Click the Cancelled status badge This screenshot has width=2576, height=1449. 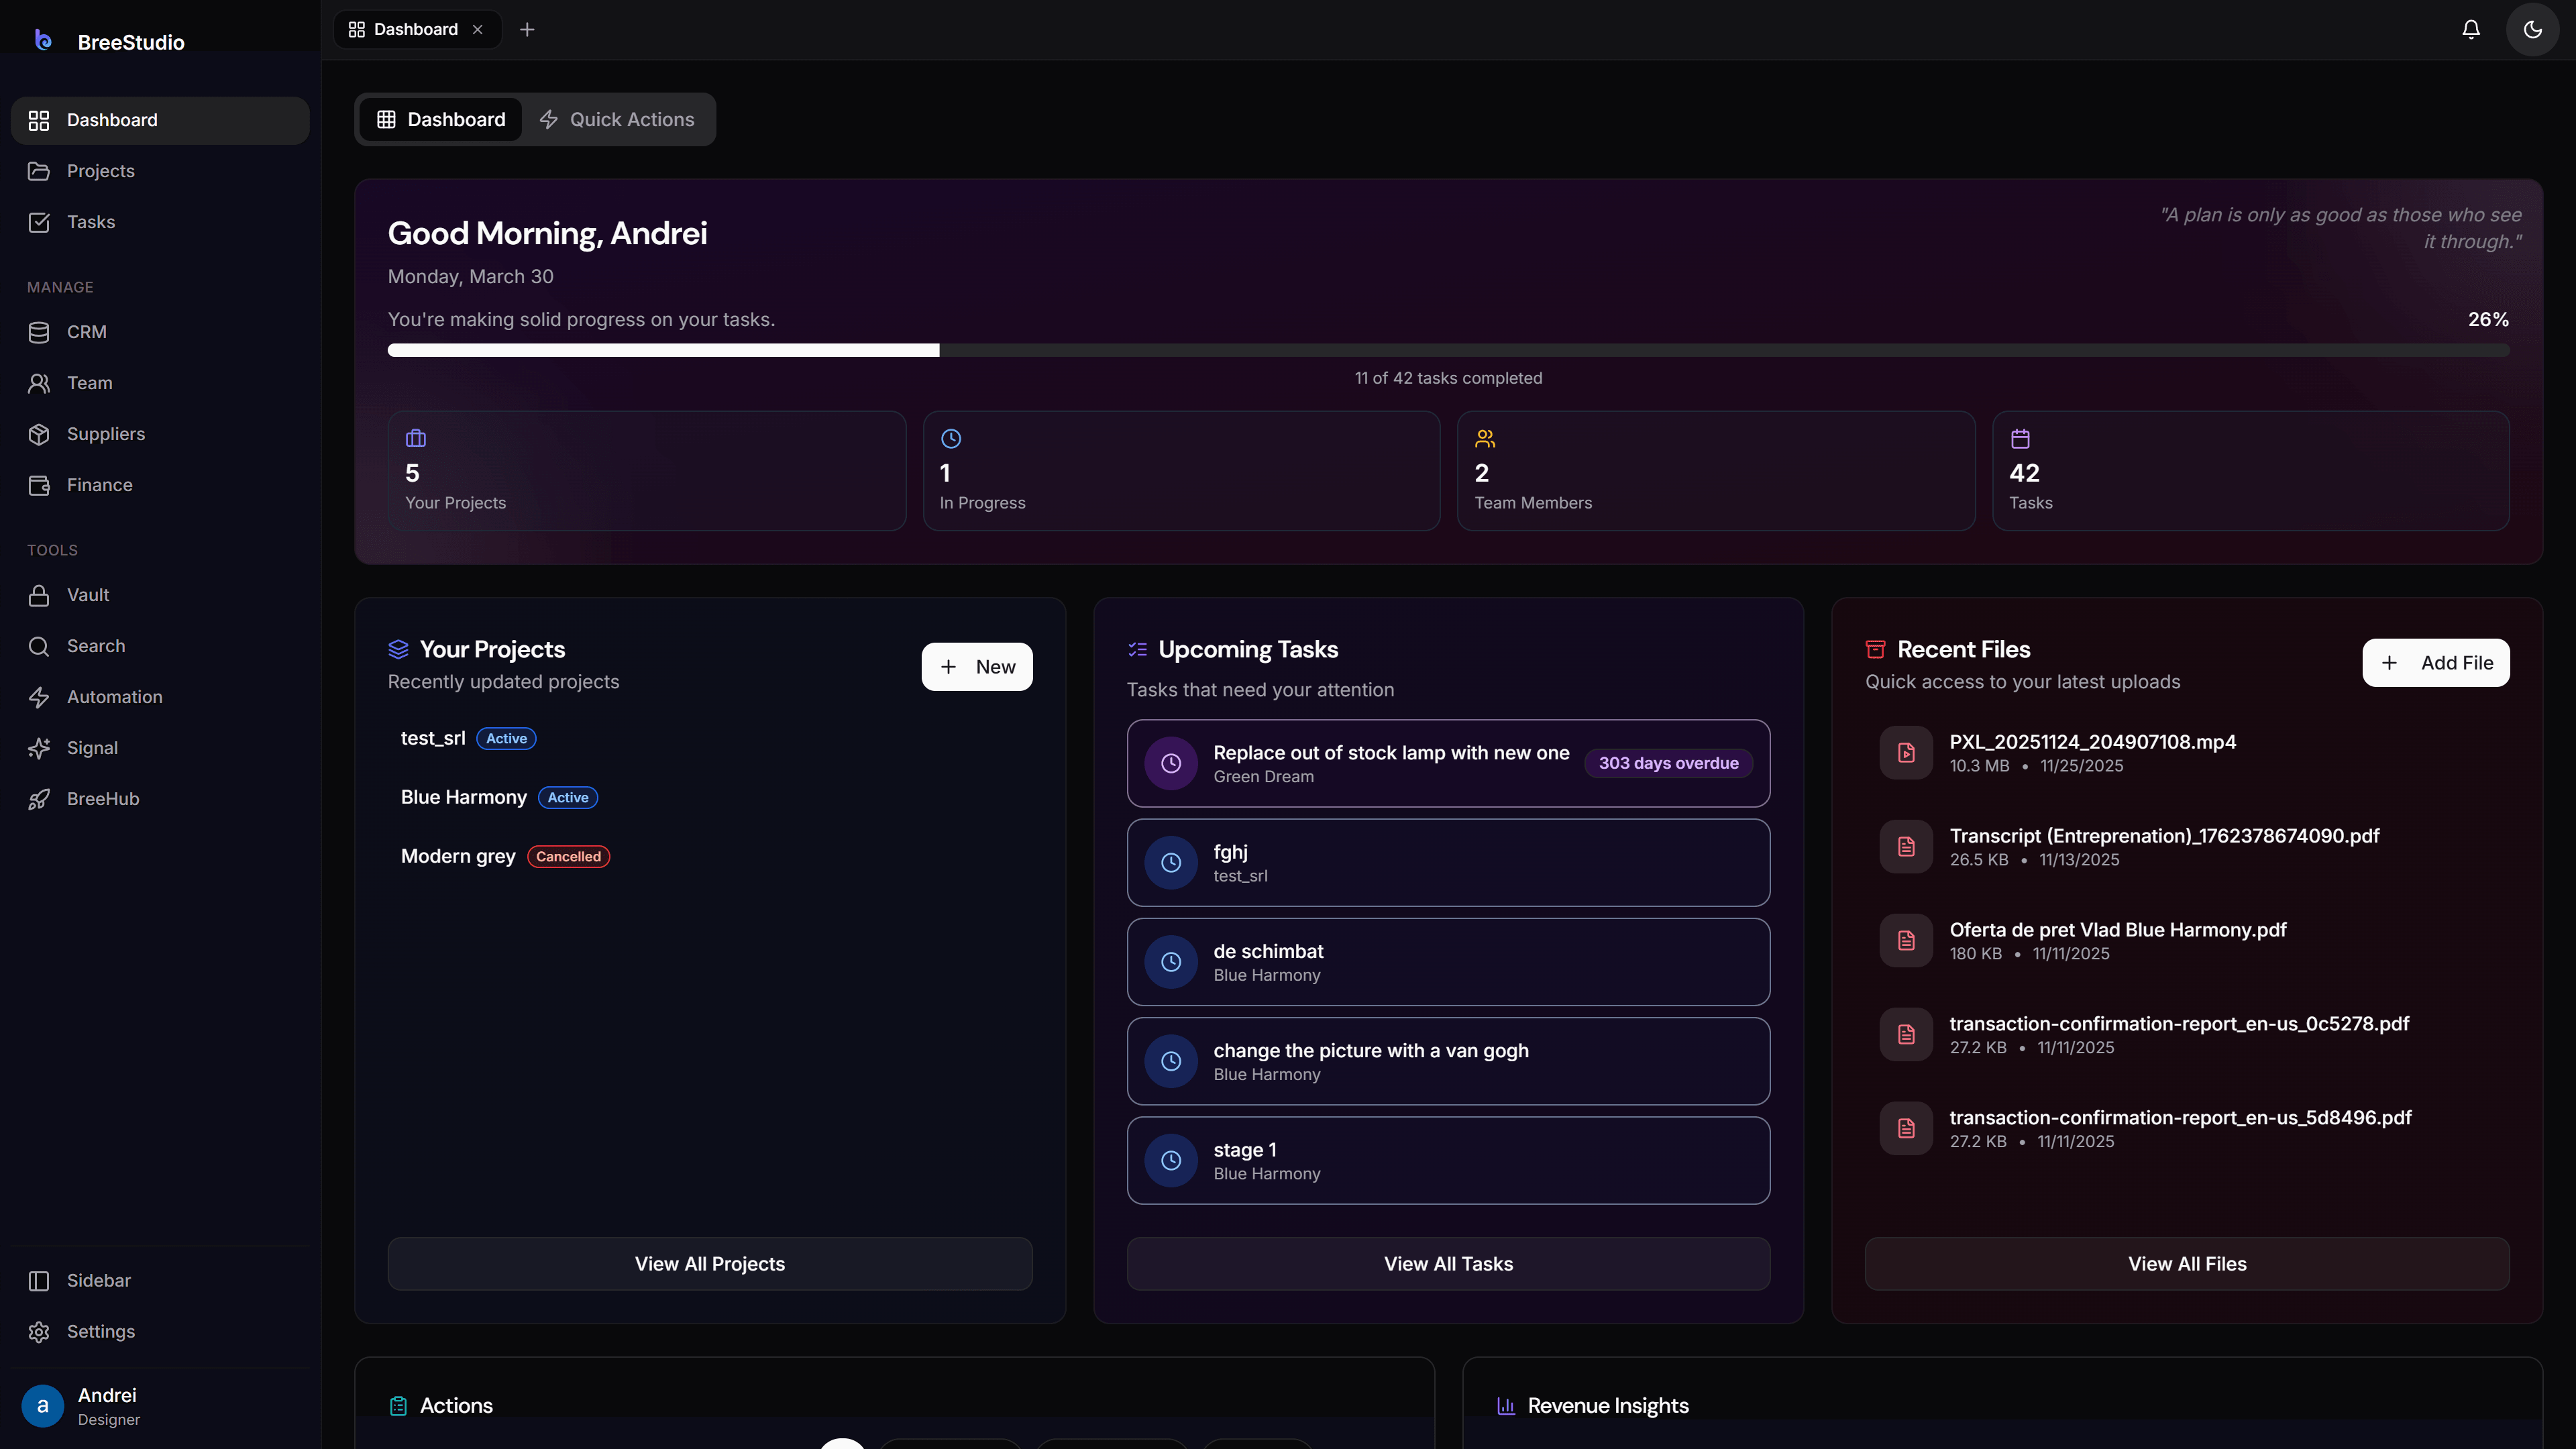[568, 857]
